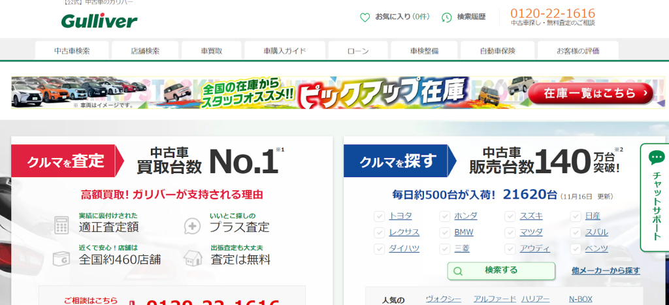
Task: Check the トヨタ checkbox
Action: click(379, 216)
